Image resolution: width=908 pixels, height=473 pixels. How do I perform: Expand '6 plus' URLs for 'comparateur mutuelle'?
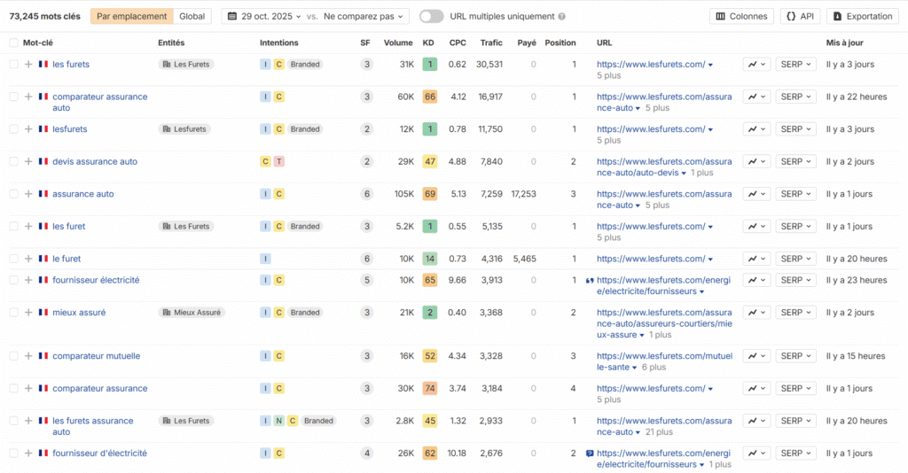[x=654, y=368]
